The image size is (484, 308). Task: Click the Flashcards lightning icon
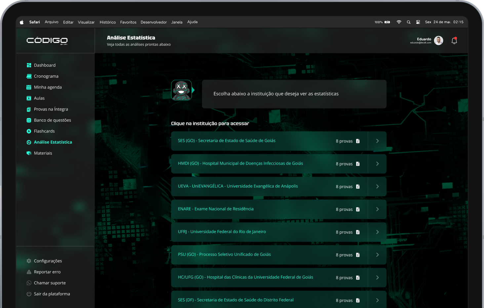point(29,131)
